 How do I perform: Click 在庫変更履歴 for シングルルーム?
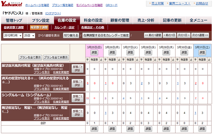click(x=61, y=102)
